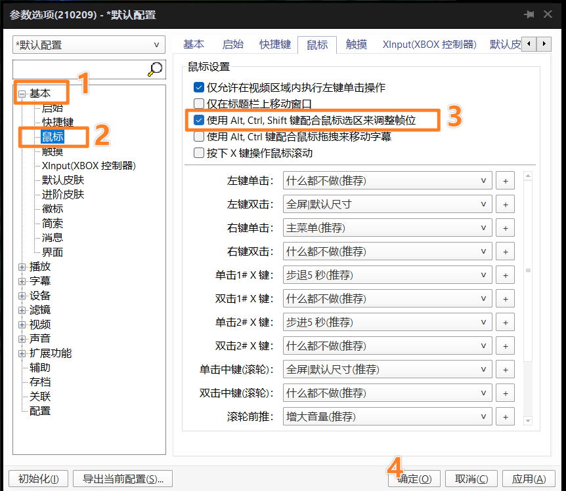Select 关联 in the settings tree
The image size is (566, 491).
coord(39,397)
